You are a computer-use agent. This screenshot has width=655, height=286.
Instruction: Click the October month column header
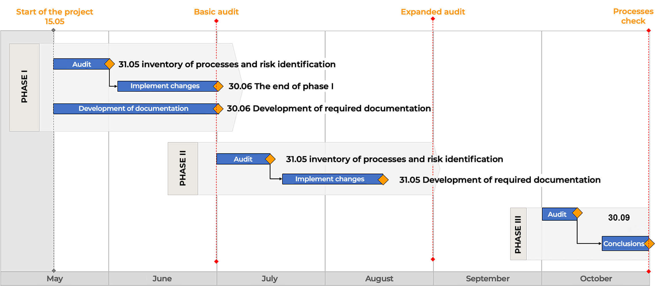point(596,279)
